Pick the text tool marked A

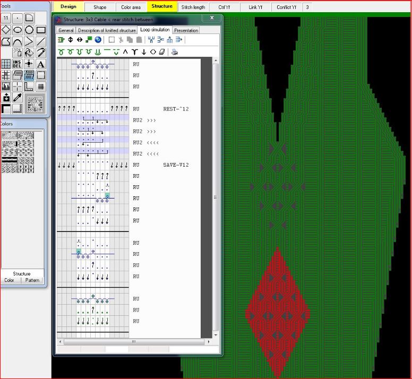point(41,64)
